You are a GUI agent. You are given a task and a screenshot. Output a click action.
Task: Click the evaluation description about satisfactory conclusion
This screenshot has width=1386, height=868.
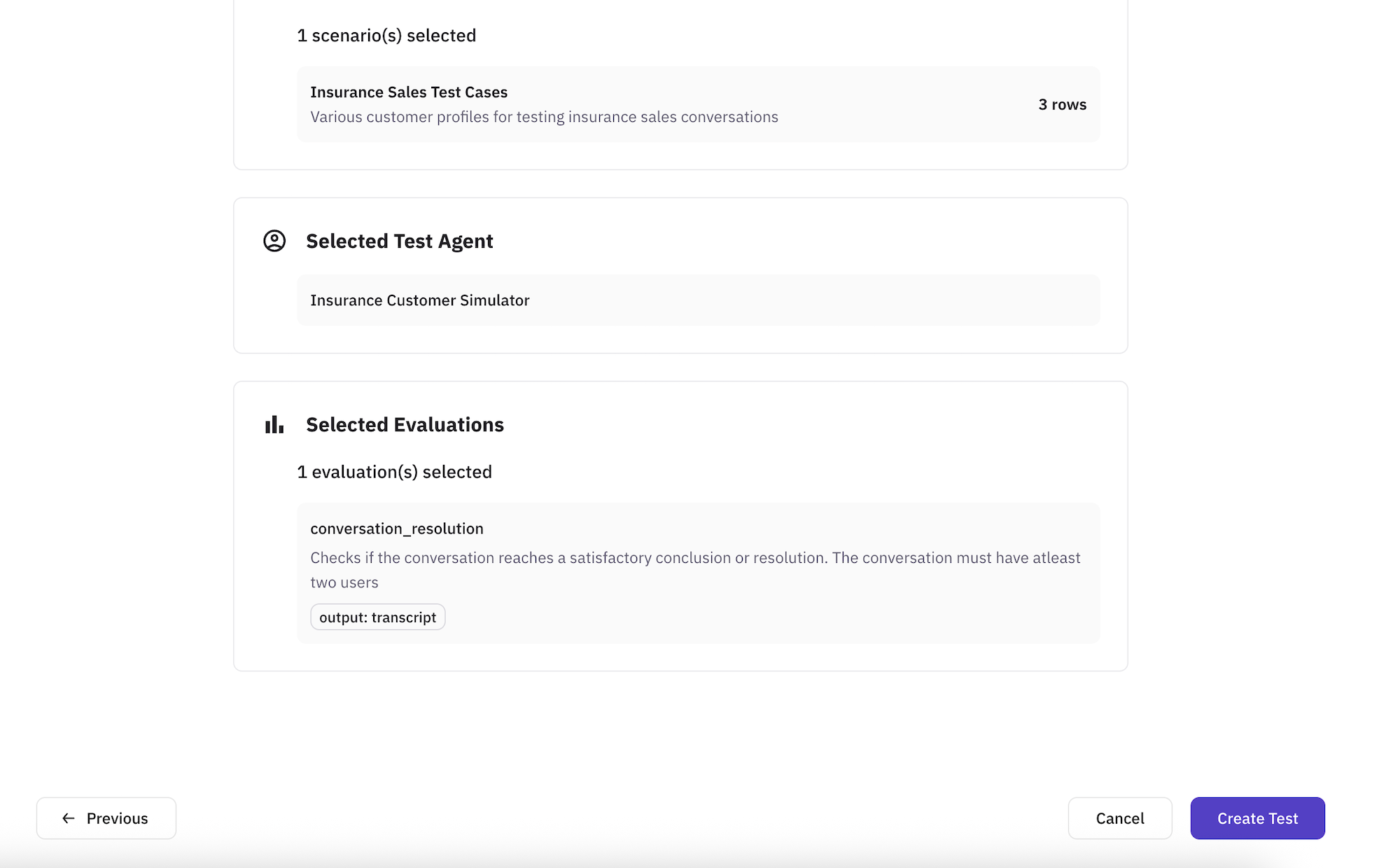pos(694,558)
